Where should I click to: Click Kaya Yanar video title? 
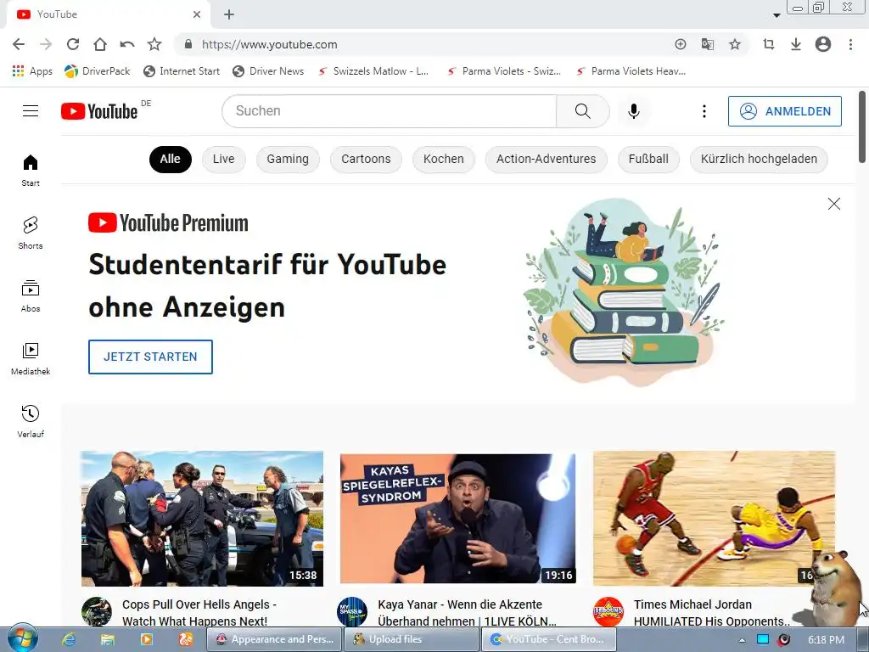click(467, 612)
